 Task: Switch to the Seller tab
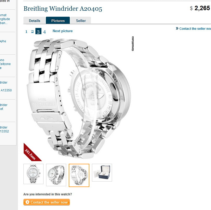coord(81,21)
